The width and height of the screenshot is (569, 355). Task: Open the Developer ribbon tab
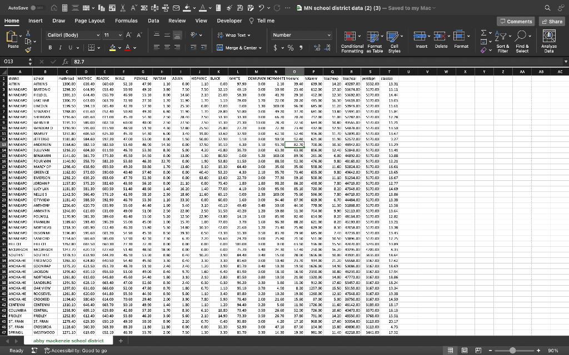click(229, 21)
